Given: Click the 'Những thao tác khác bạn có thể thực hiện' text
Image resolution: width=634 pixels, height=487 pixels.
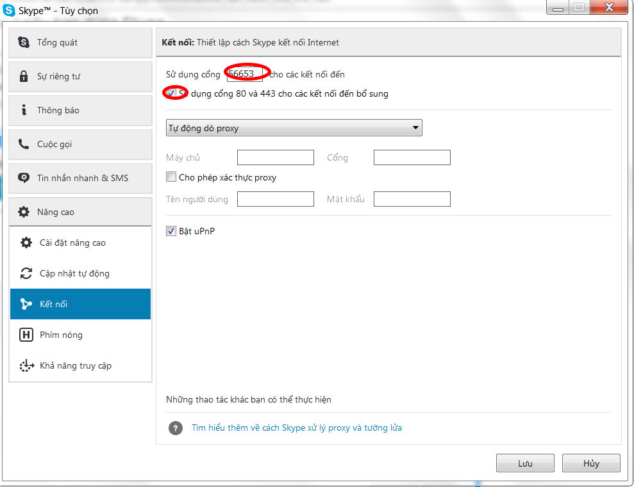Looking at the screenshot, I should [249, 399].
